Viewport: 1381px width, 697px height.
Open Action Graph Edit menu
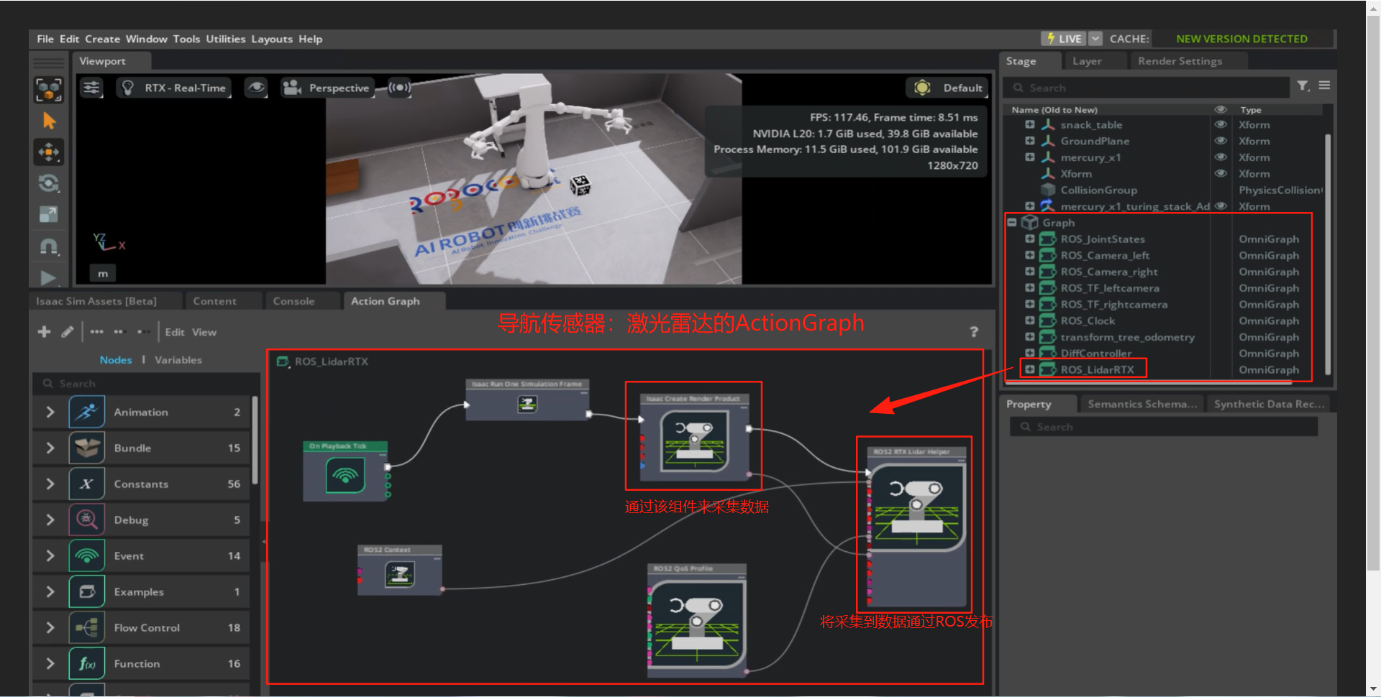pyautogui.click(x=175, y=332)
